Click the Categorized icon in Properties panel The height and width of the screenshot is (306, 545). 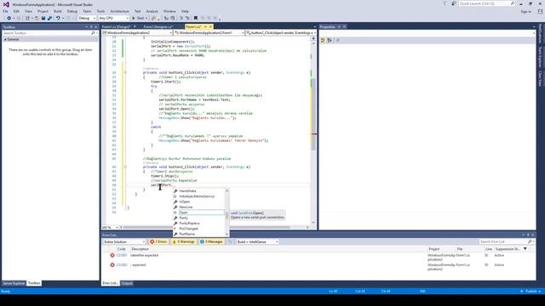coord(323,40)
